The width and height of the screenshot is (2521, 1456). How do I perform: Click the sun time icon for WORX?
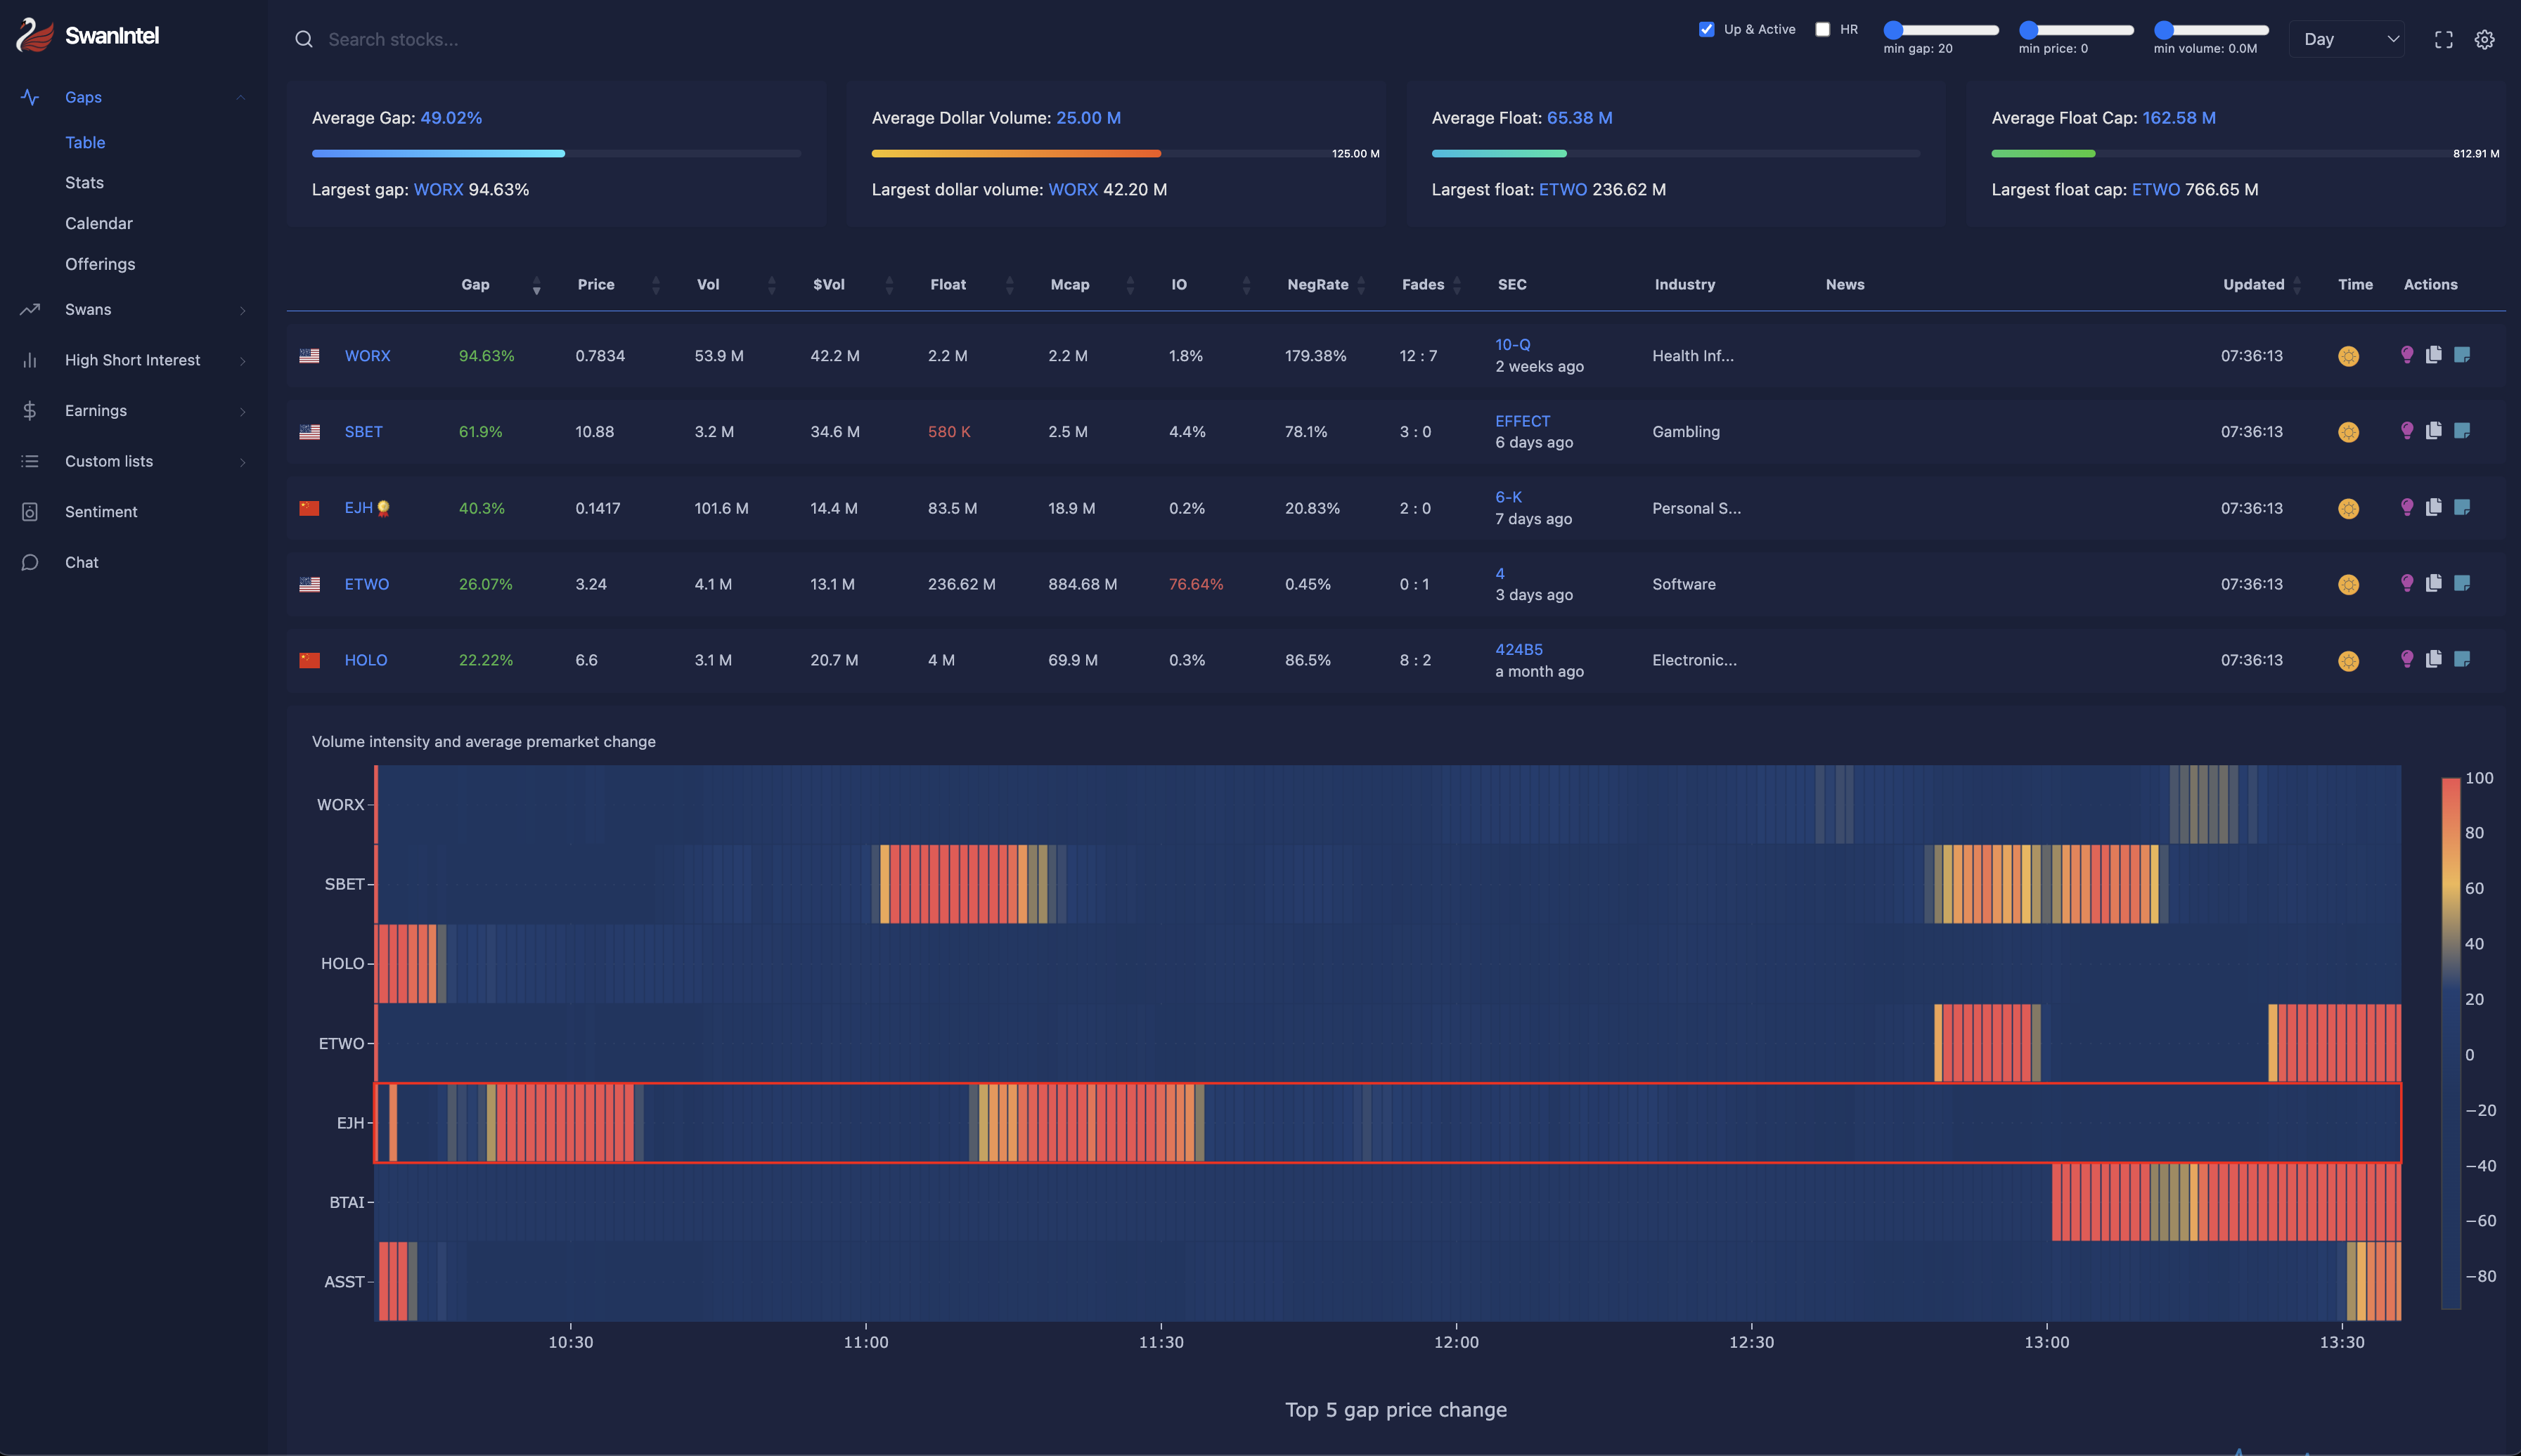[2348, 356]
